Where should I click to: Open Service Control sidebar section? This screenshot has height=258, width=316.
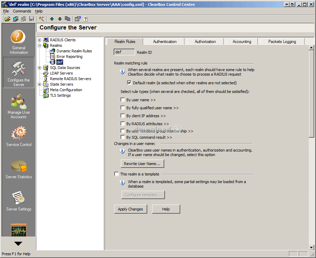(19, 136)
